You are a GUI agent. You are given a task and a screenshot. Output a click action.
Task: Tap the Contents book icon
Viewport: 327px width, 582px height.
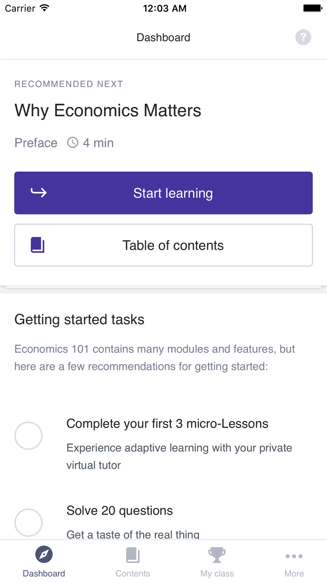[x=133, y=555]
